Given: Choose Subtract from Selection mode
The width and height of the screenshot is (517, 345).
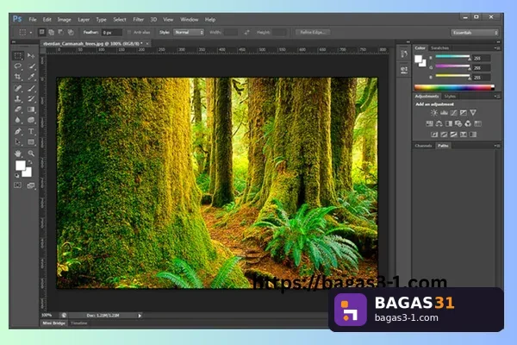Looking at the screenshot, I should click(x=61, y=32).
